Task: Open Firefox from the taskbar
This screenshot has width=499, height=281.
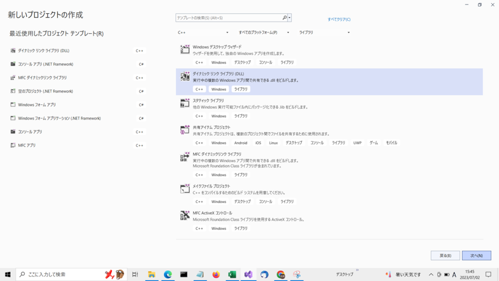Action: [x=216, y=275]
